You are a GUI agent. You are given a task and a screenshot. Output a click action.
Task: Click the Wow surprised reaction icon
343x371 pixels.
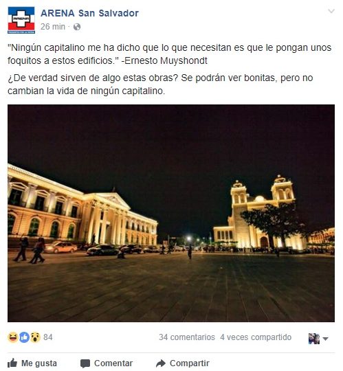click(35, 337)
